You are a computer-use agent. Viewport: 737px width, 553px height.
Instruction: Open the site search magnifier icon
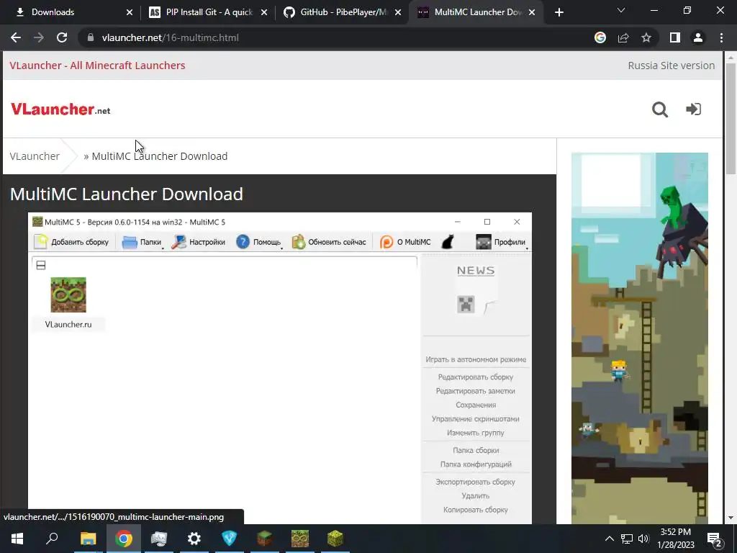click(660, 109)
